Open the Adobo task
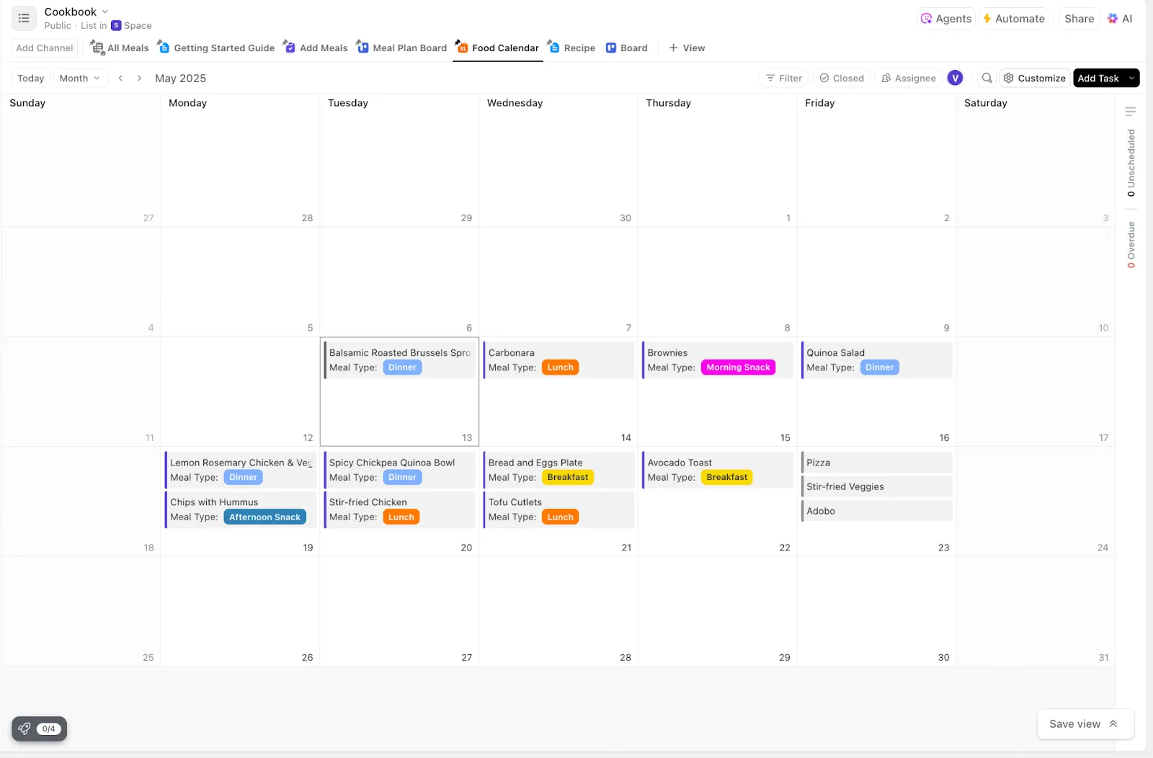1153x758 pixels. [x=876, y=511]
